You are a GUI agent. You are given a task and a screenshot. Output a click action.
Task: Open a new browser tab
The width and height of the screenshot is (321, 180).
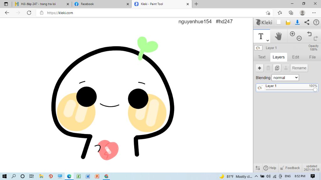tap(196, 4)
